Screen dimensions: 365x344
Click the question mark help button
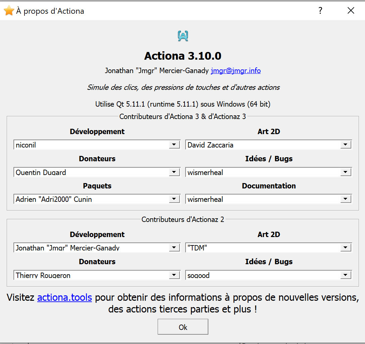tap(320, 10)
